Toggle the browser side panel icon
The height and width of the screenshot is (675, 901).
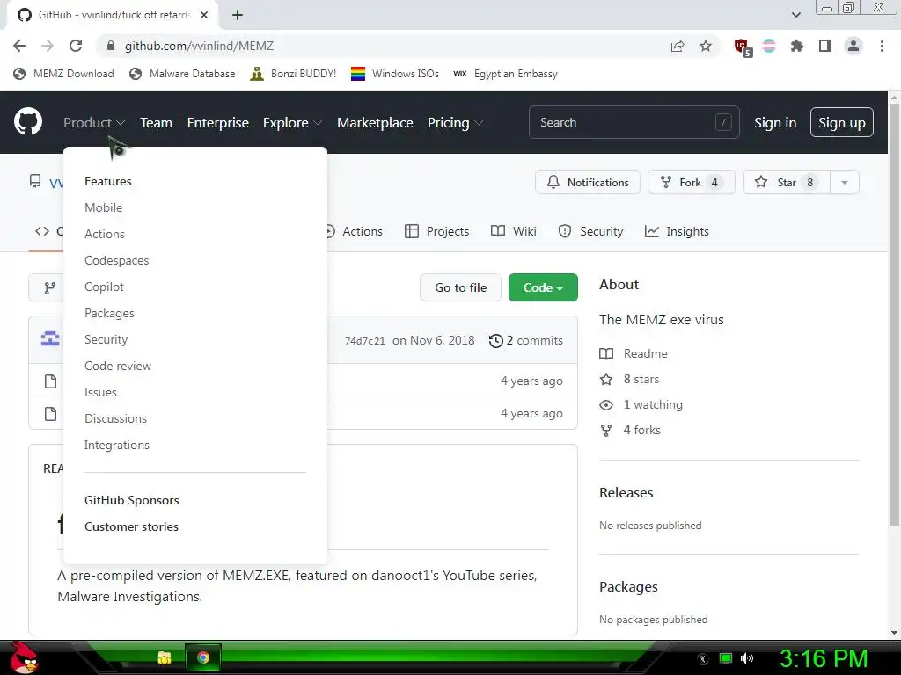(825, 46)
